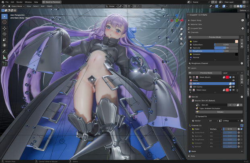Click the Back to Previous button
Viewport: 250px width, 163px height.
(52, 2)
